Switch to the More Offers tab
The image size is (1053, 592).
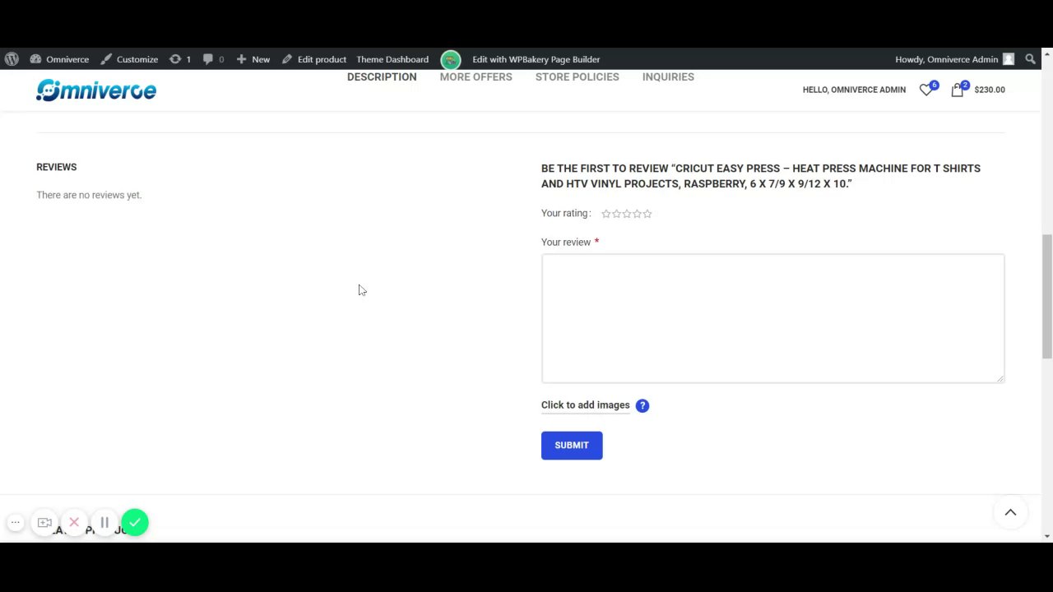pos(475,77)
